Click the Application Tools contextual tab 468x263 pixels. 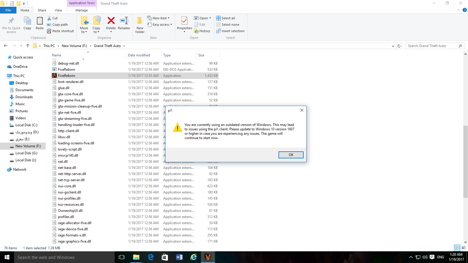(82, 3)
